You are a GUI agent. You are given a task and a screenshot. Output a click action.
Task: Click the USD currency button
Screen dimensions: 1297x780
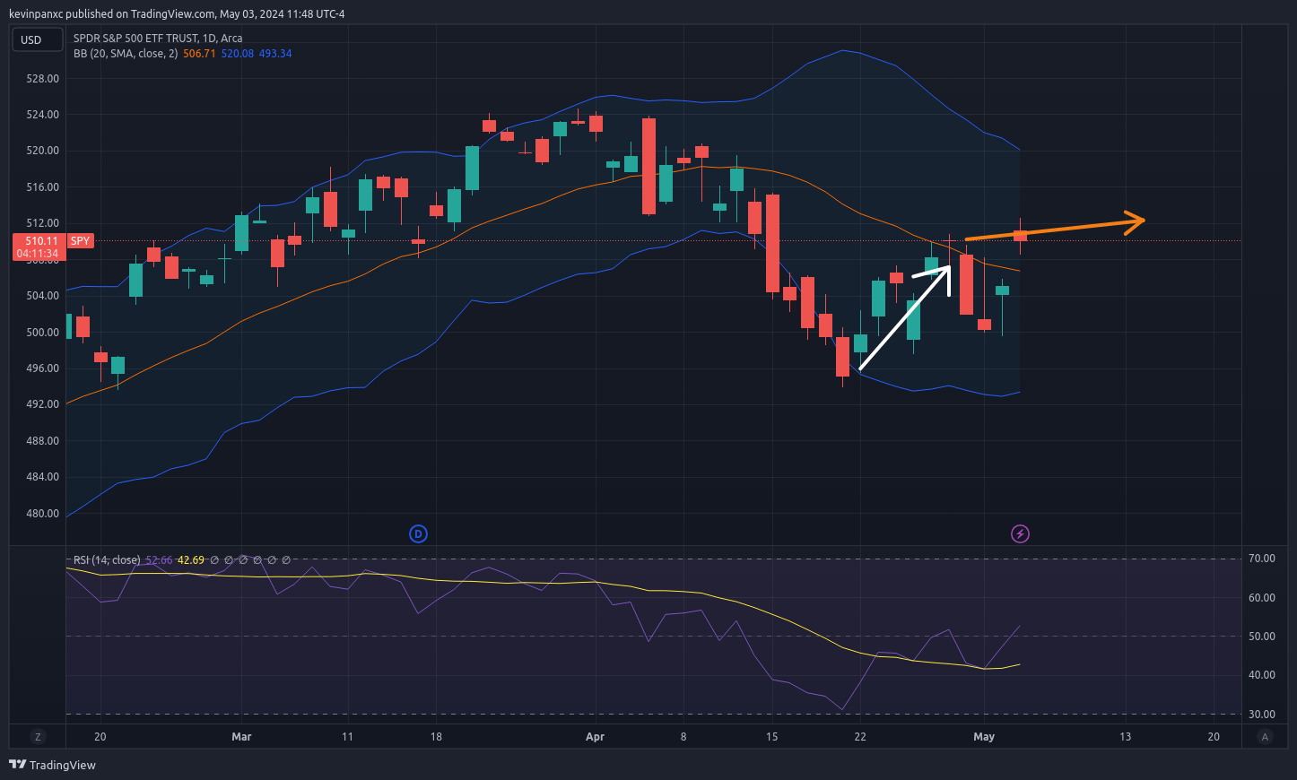37,40
